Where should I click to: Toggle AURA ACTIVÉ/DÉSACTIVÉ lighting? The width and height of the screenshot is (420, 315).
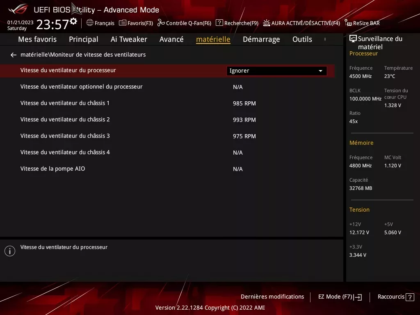coord(301,23)
